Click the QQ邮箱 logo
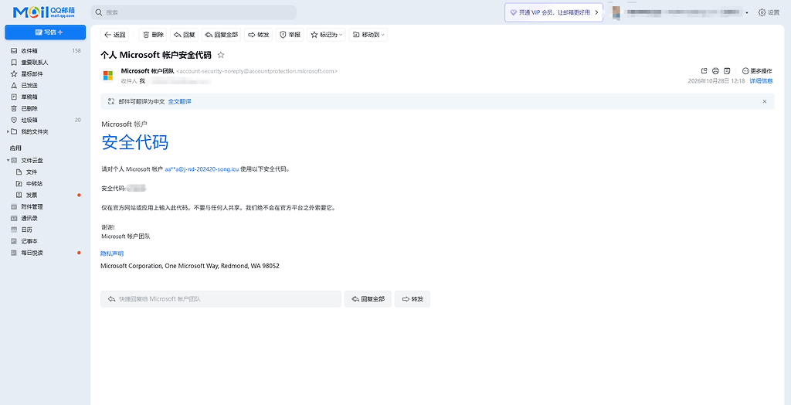 pyautogui.click(x=44, y=12)
